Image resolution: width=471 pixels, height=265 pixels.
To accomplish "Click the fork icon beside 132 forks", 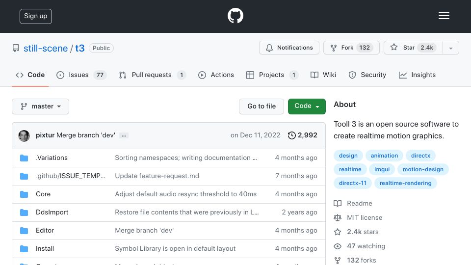I will coord(338,261).
